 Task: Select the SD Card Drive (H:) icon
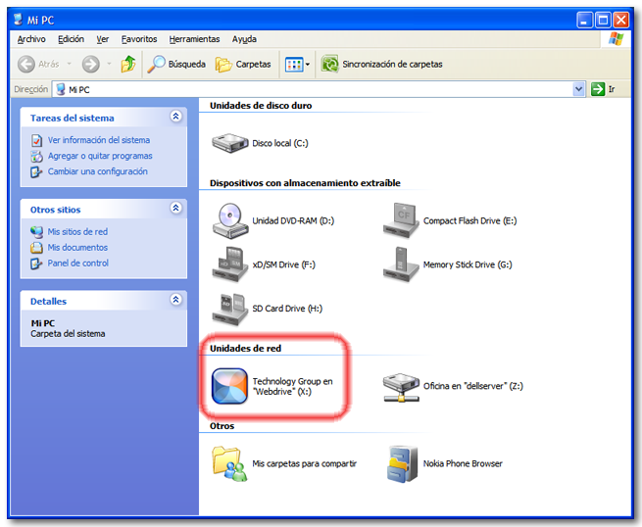230,309
